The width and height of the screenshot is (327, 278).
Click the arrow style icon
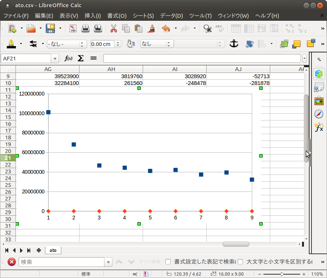pos(33,44)
